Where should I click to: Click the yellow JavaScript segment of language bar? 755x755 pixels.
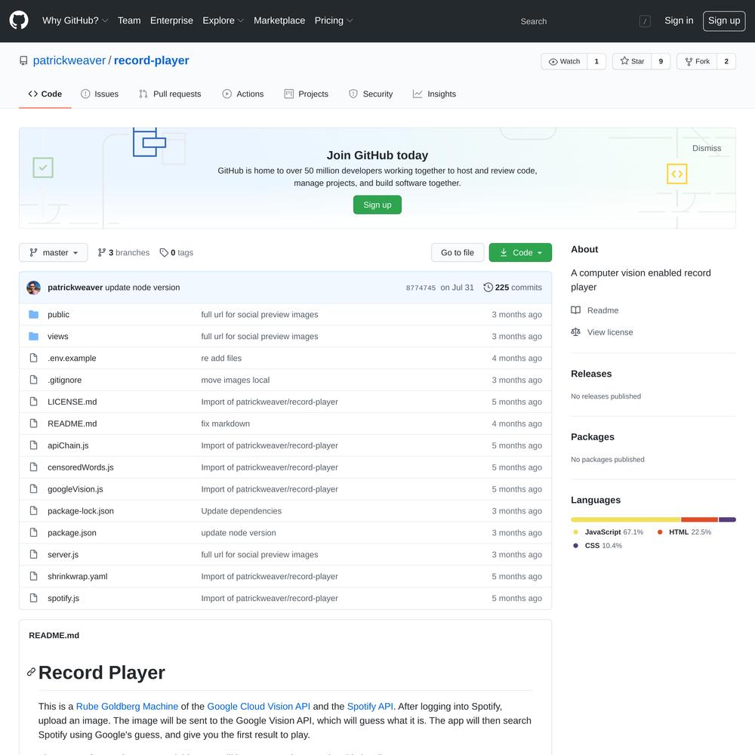[x=625, y=519]
